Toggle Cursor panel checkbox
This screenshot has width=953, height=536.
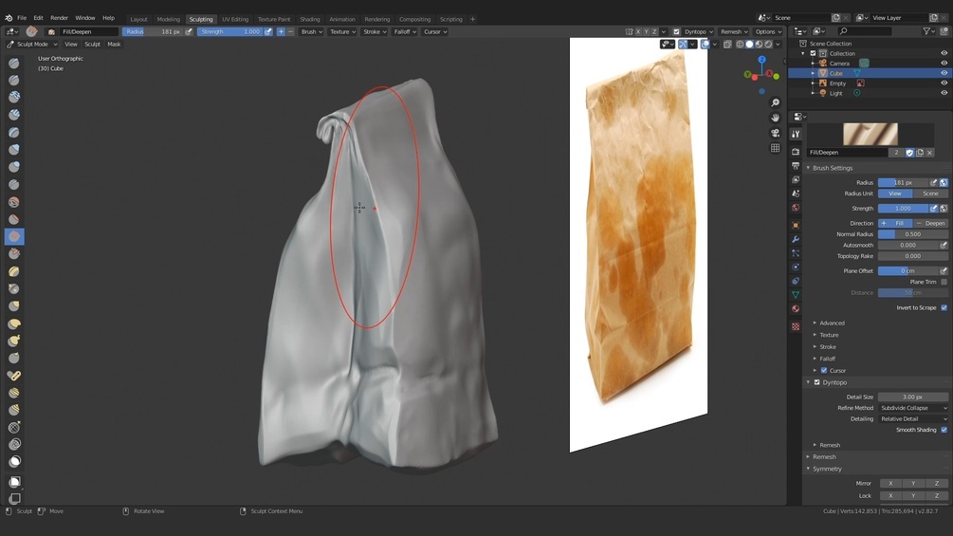(824, 370)
